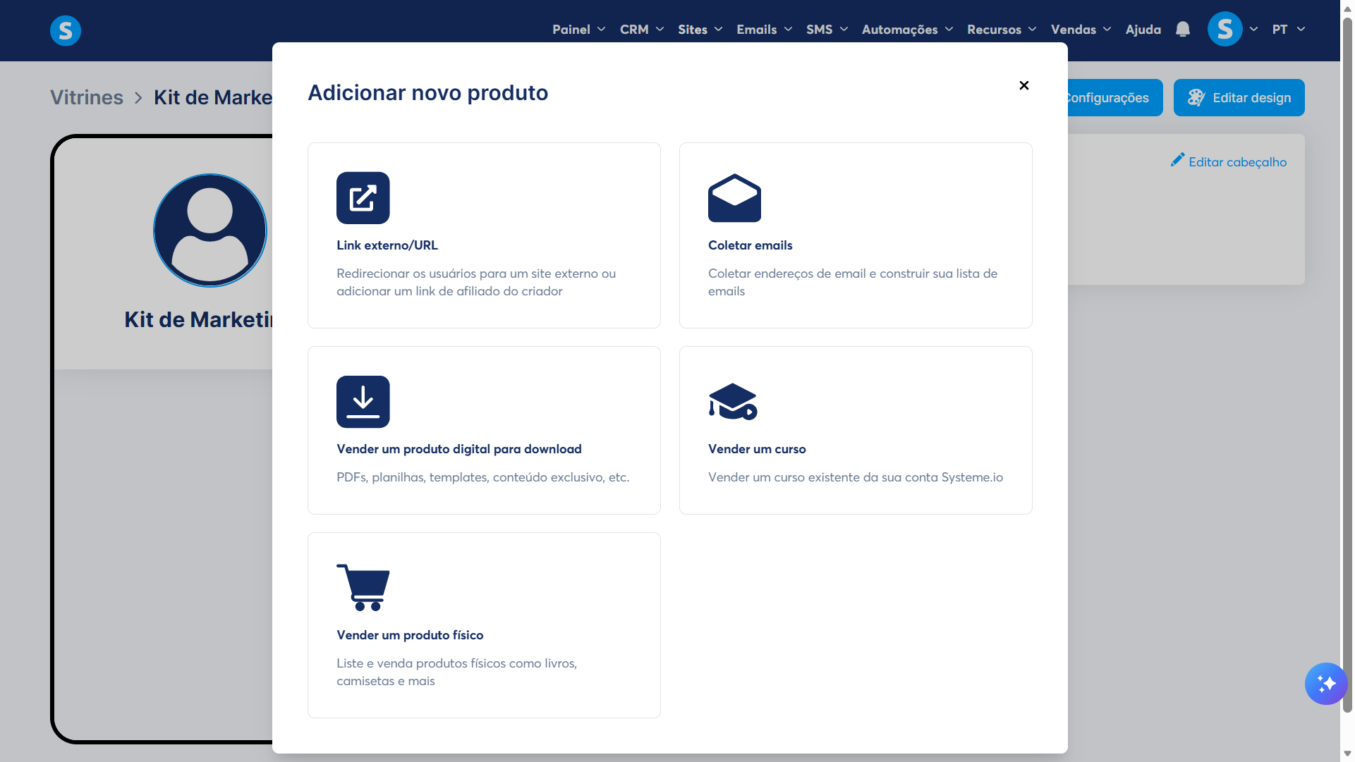Click the download arrow icon
1355x762 pixels.
click(x=363, y=402)
